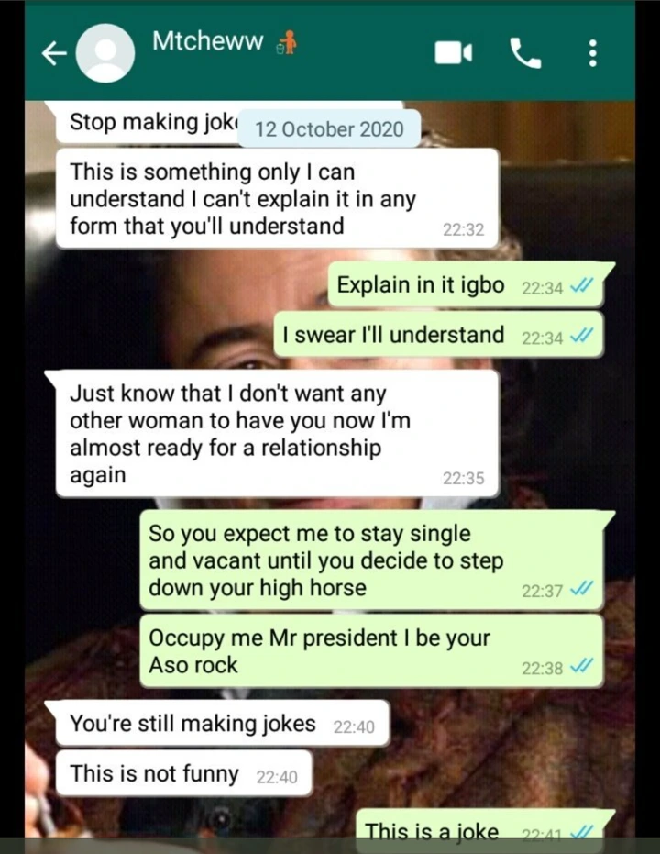Start a video call with Mtcheww

[x=453, y=53]
